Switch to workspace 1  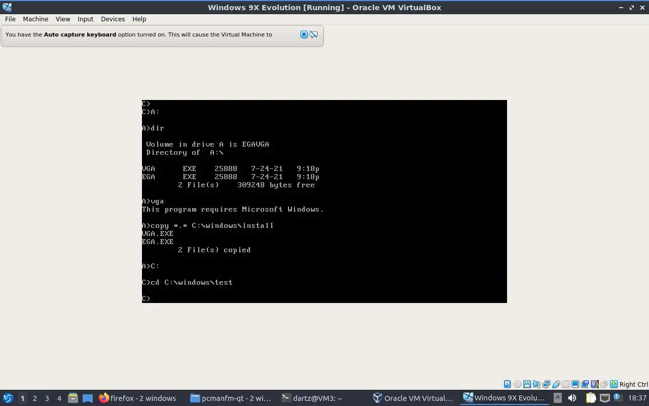click(22, 398)
